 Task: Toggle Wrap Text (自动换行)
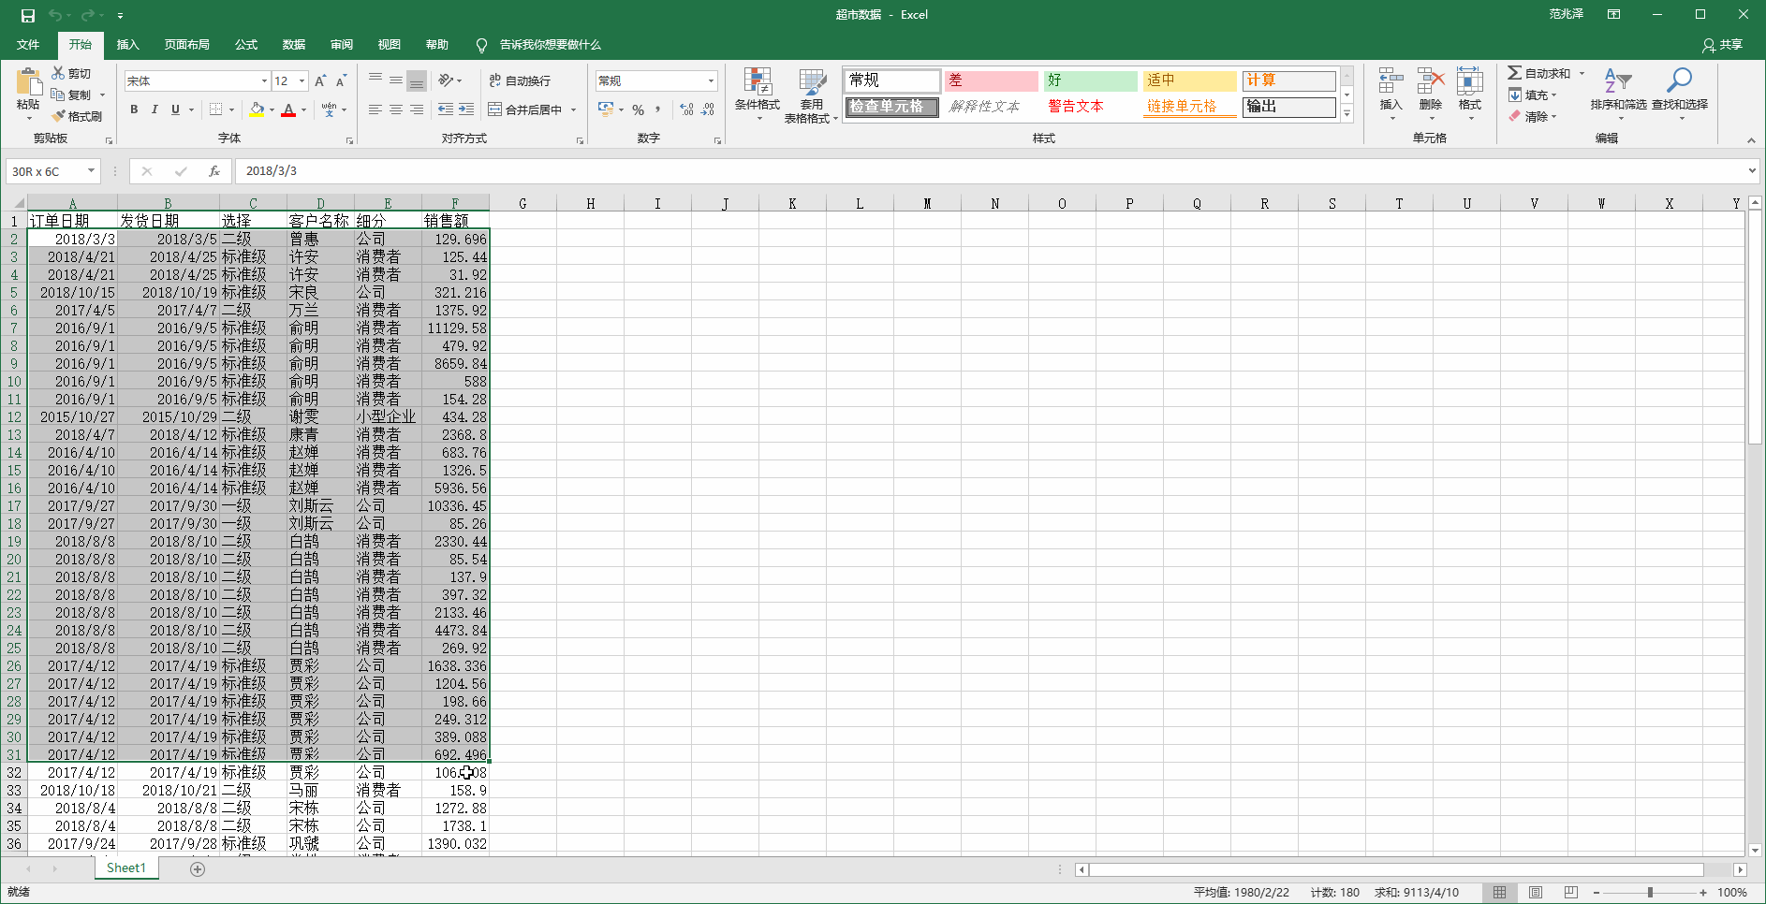tap(521, 80)
